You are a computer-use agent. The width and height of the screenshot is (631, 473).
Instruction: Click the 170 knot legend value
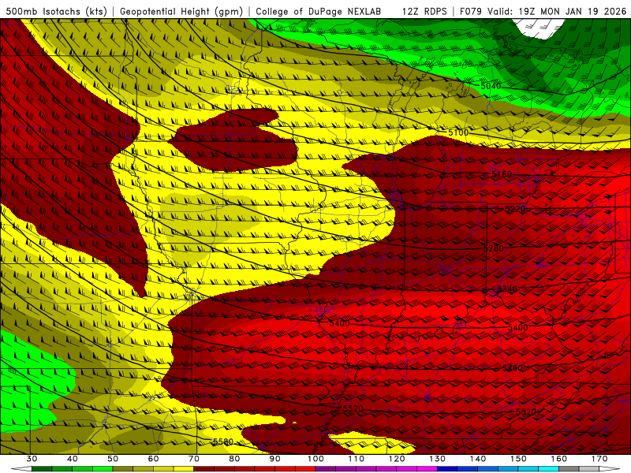click(599, 459)
